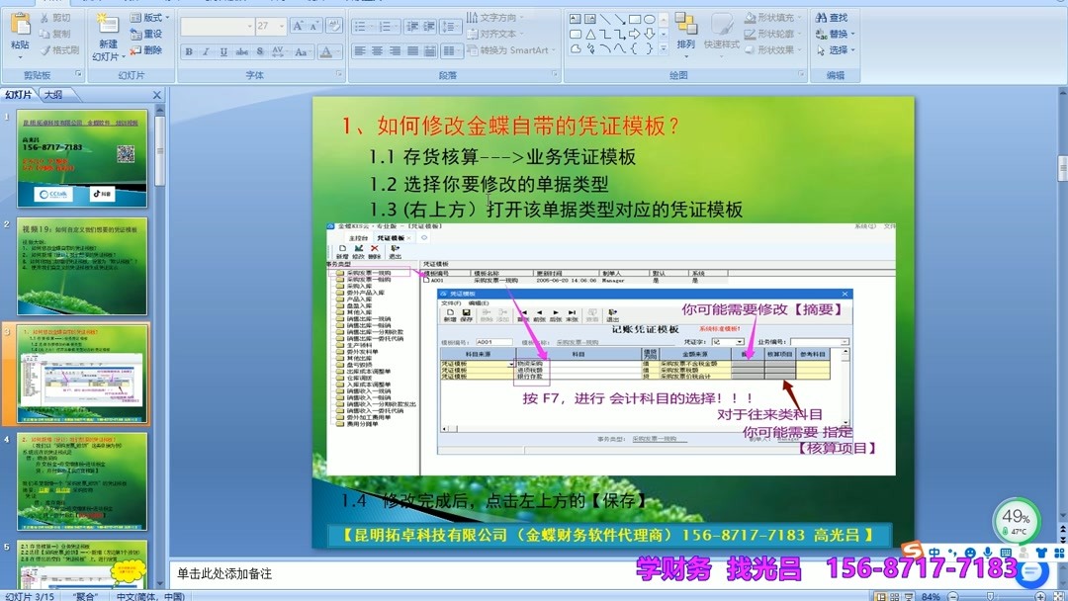The image size is (1068, 601).
Task: Click zoom-in plus on the zoom slider
Action: coord(1039,597)
